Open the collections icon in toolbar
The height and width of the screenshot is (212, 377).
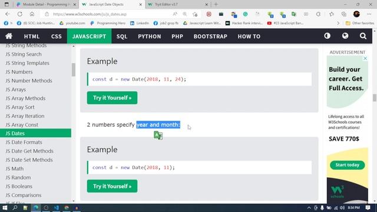pyautogui.click(x=344, y=14)
